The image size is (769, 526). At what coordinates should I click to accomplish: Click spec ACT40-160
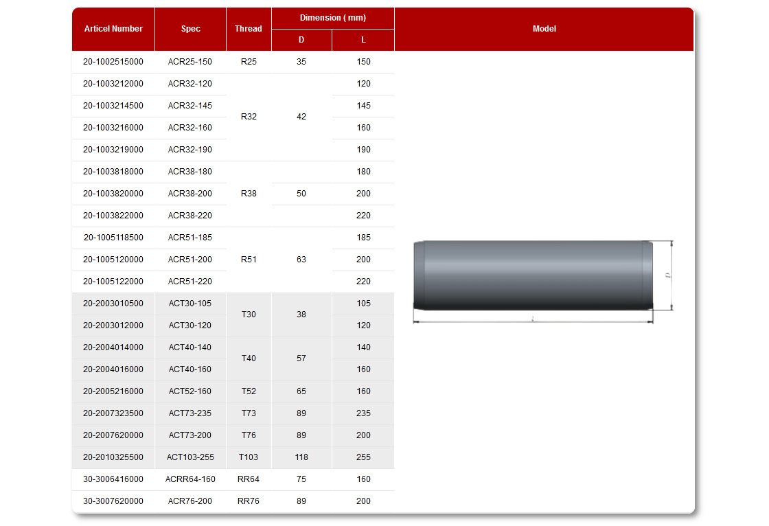click(x=190, y=369)
